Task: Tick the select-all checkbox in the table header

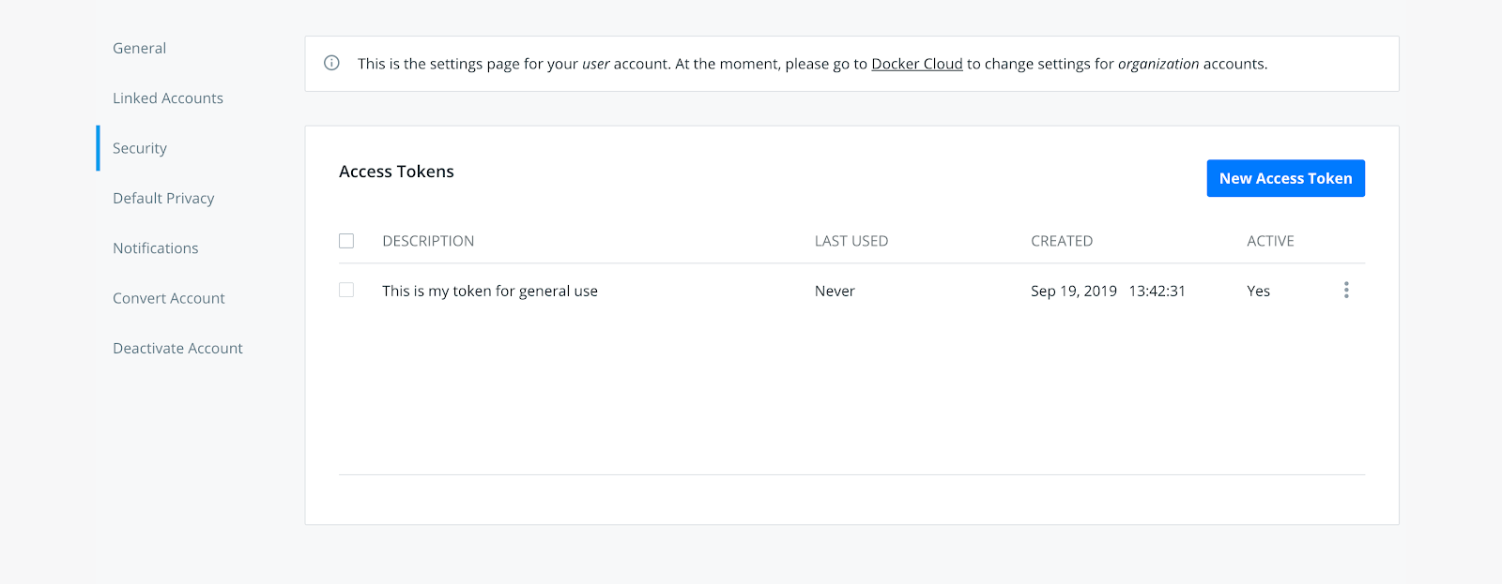Action: point(346,241)
